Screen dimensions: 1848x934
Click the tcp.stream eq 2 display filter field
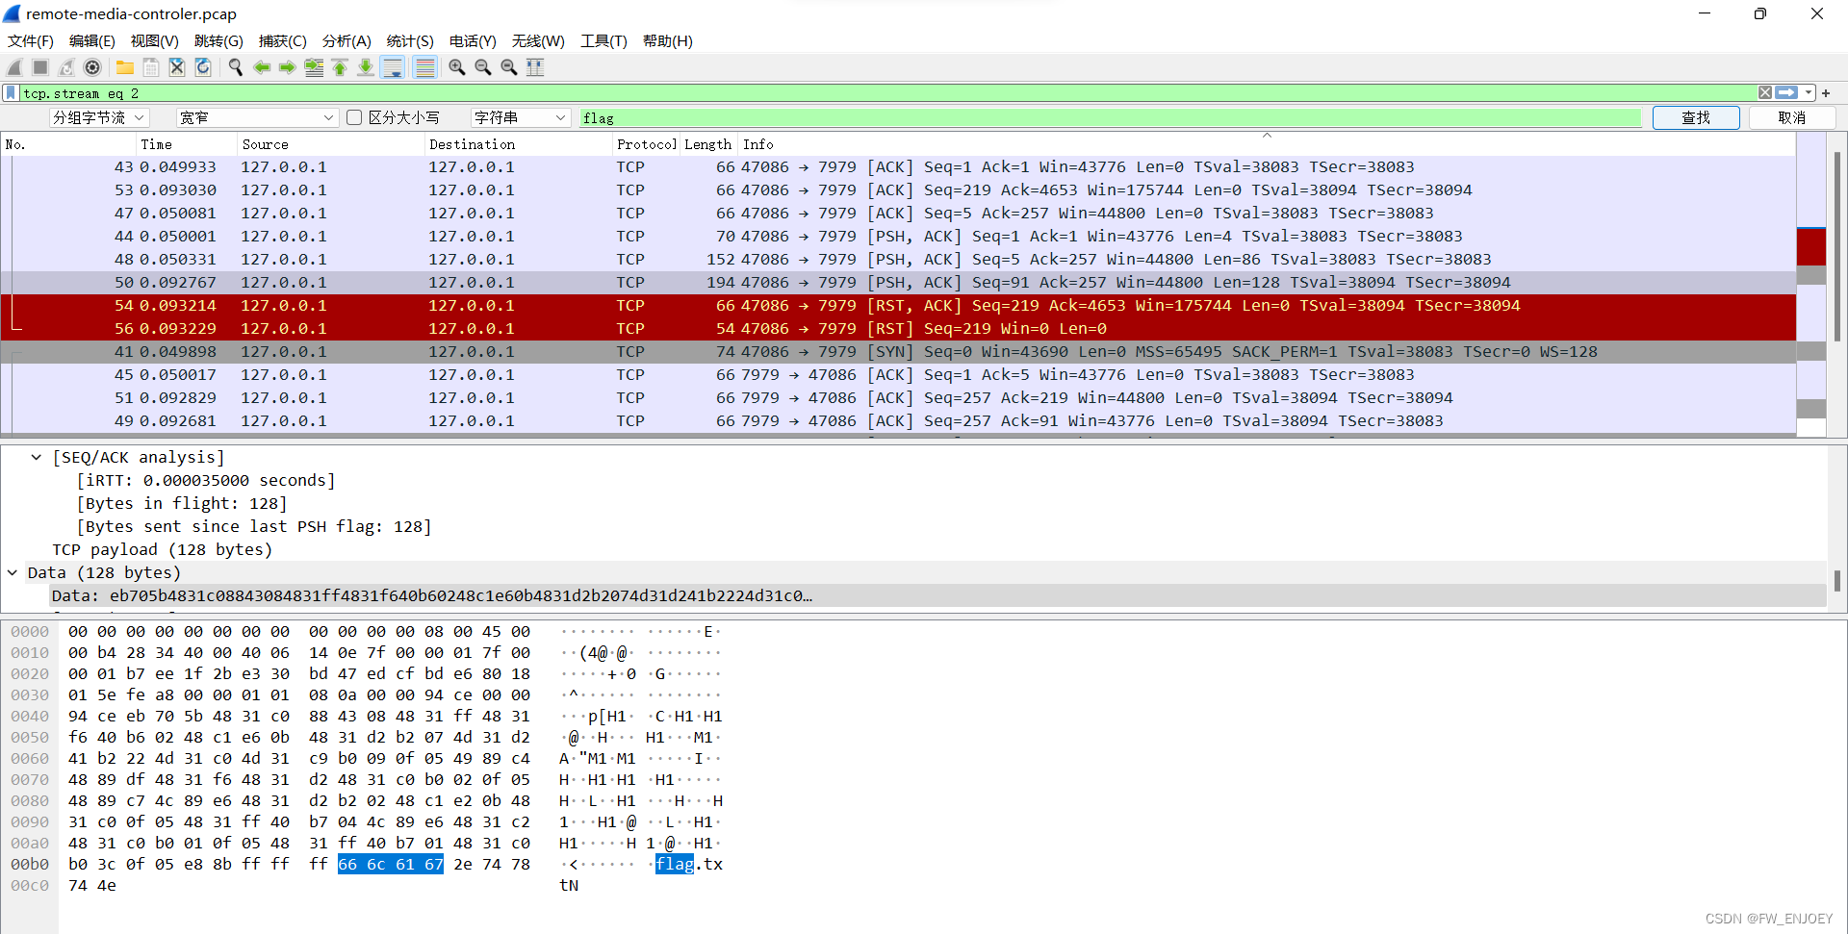[887, 93]
